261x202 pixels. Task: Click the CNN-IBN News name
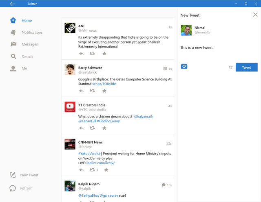point(91,142)
